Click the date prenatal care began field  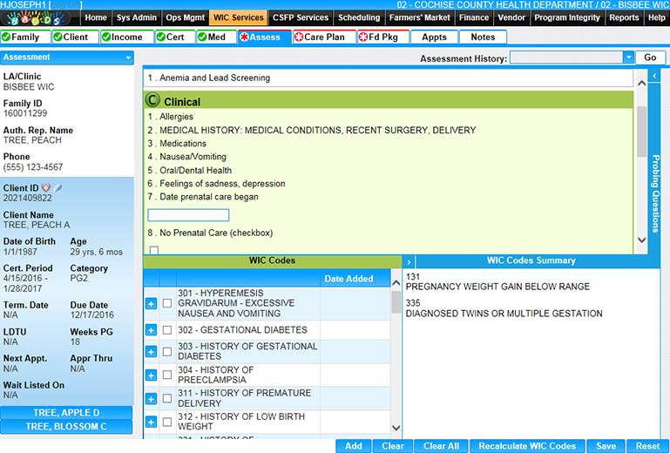tap(188, 215)
